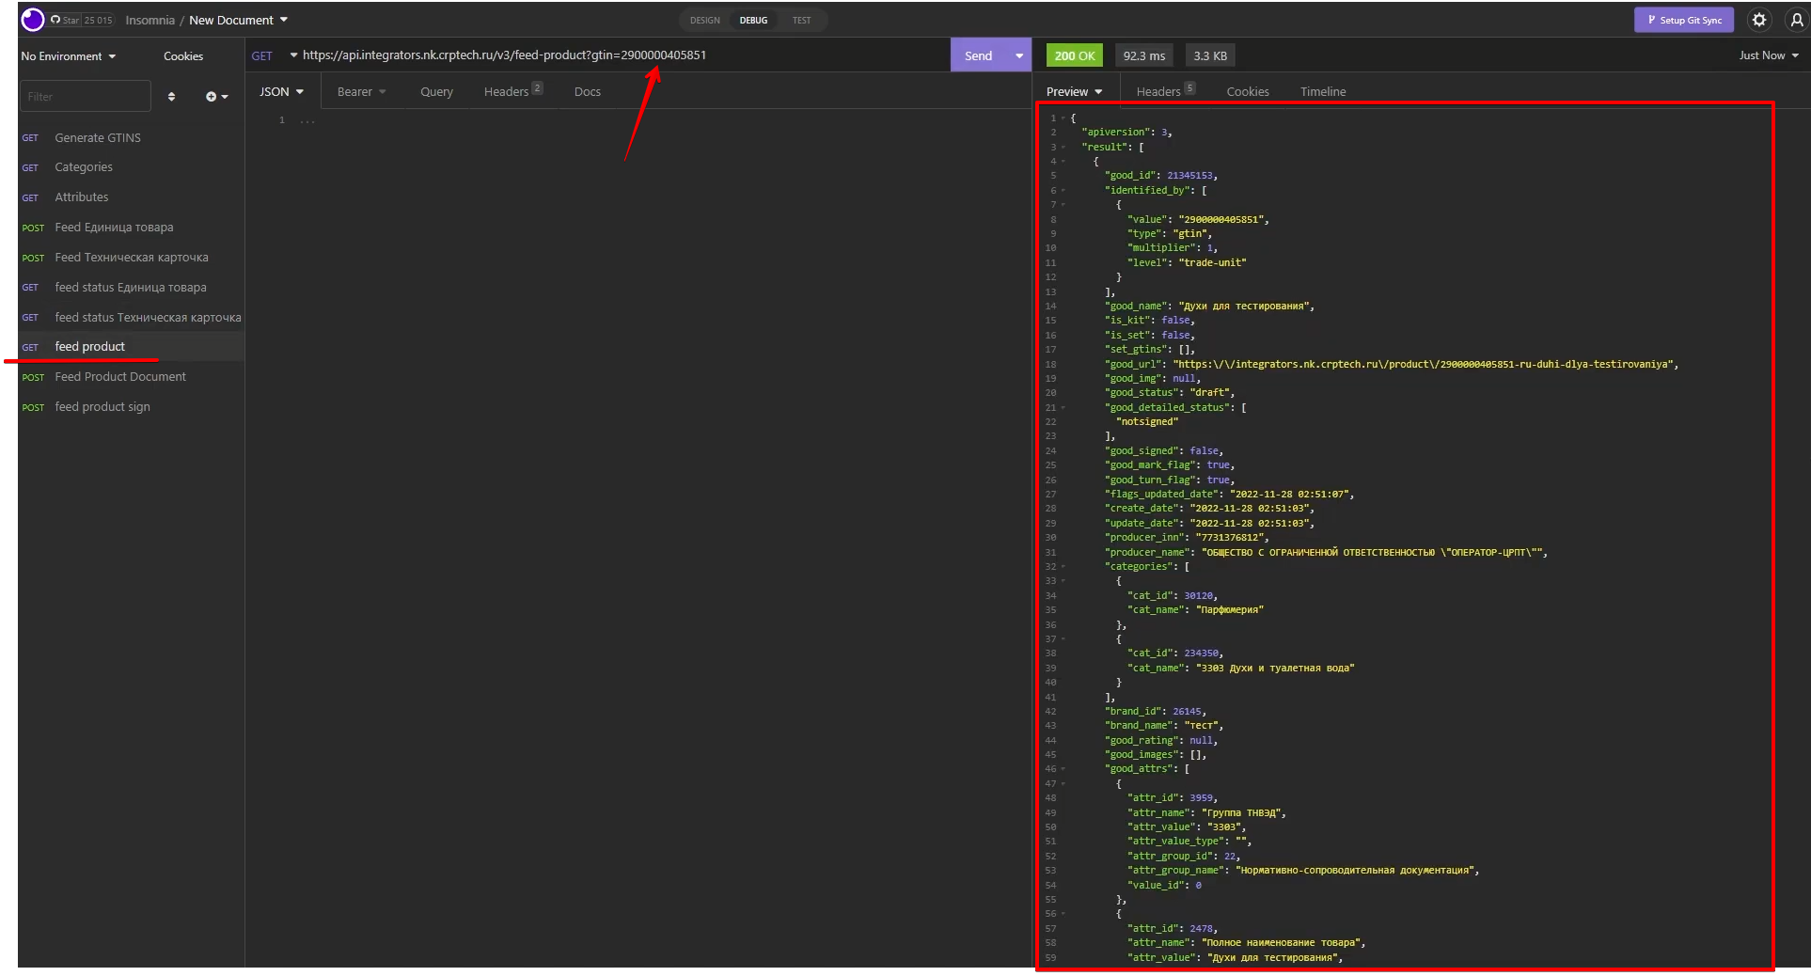
Task: Select Feed Техническая карточка request
Action: [132, 258]
